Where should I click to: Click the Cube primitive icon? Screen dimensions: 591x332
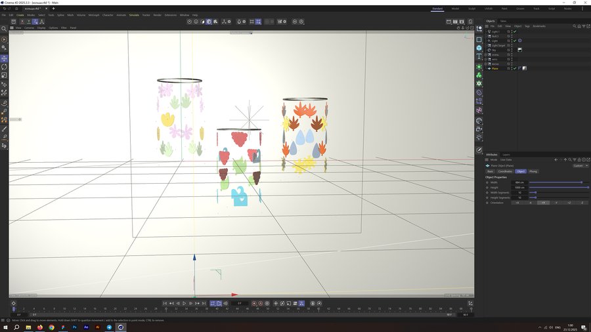479,48
